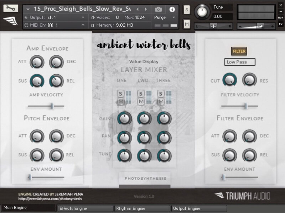Viewport: 285px width, 213px height.
Task: Adjust Filter Envelope SUS knob
Action: click(x=230, y=155)
